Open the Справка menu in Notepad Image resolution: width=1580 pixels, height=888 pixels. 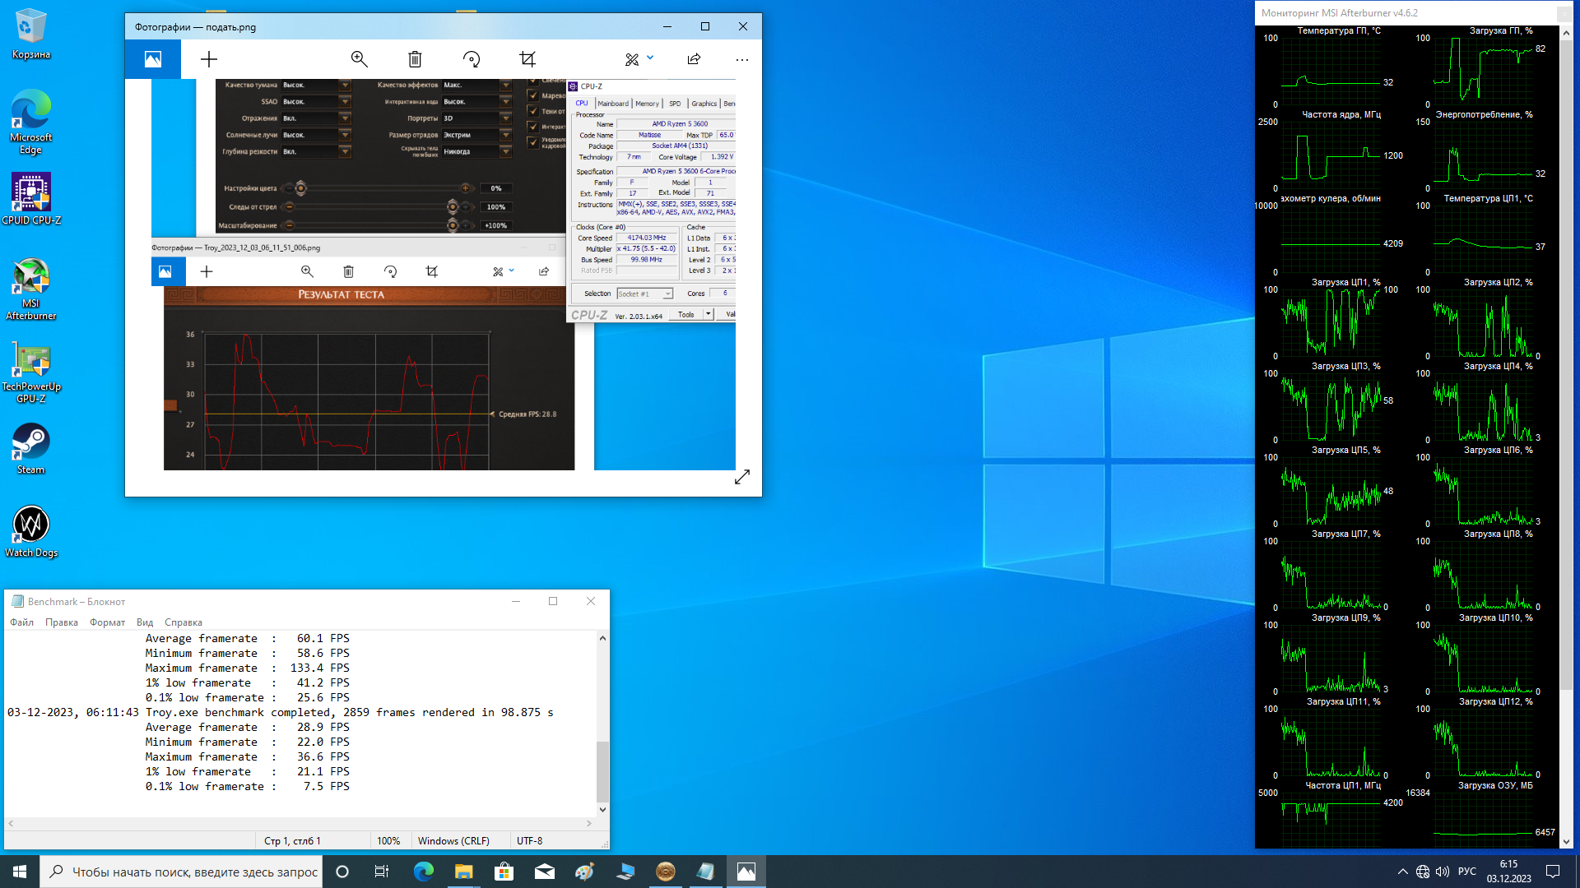coord(183,622)
